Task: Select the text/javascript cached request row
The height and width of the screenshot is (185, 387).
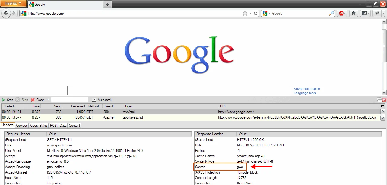Action: pos(190,117)
